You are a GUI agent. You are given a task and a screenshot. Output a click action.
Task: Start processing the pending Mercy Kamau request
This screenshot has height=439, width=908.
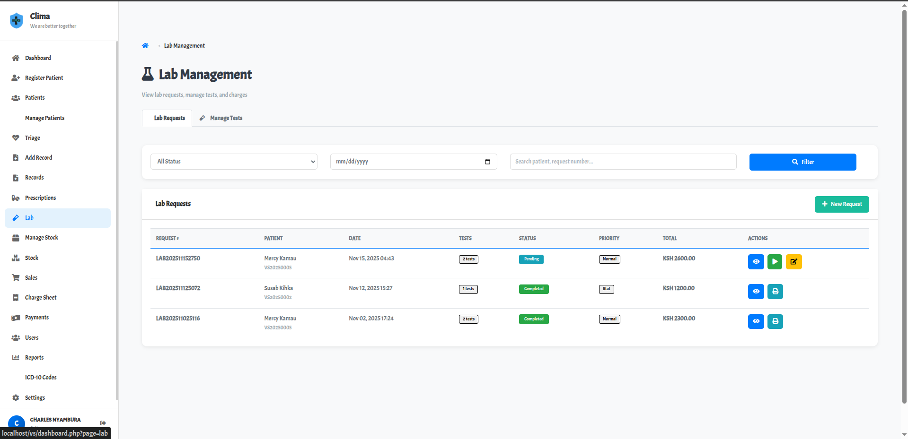point(774,261)
